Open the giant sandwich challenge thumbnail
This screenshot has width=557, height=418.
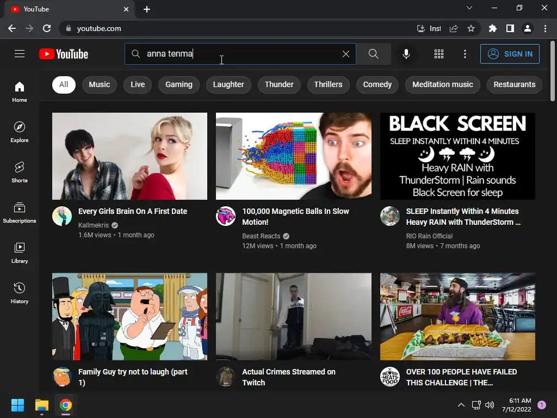[x=457, y=317]
